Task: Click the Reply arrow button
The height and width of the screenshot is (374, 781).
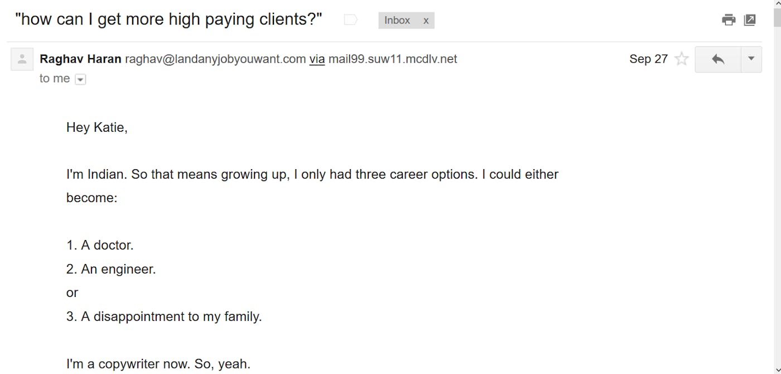Action: click(x=718, y=59)
